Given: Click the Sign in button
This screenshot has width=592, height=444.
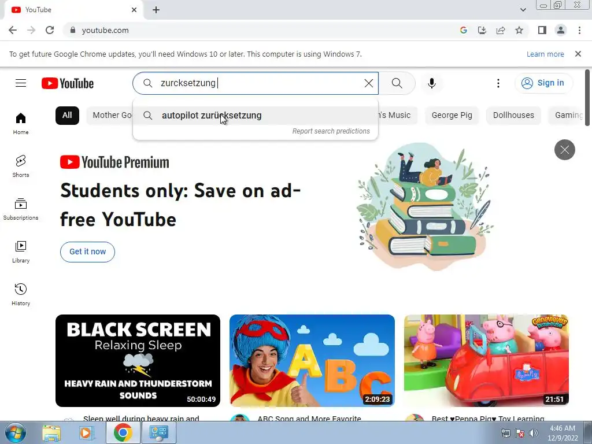Looking at the screenshot, I should 543,83.
